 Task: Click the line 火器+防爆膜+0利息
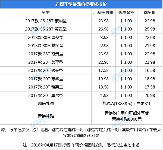(x=81, y=136)
